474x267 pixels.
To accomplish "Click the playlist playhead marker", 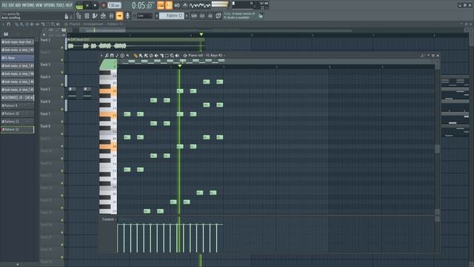I will (201, 34).
